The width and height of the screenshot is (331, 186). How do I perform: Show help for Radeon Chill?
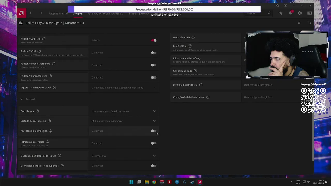39,51
